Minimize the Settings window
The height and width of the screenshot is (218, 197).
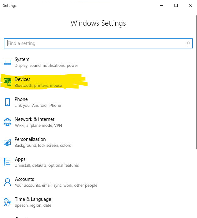pos(162,5)
